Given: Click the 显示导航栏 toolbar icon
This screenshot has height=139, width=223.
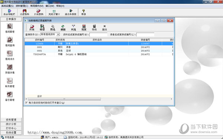Looking at the screenshot, I should (9, 12).
